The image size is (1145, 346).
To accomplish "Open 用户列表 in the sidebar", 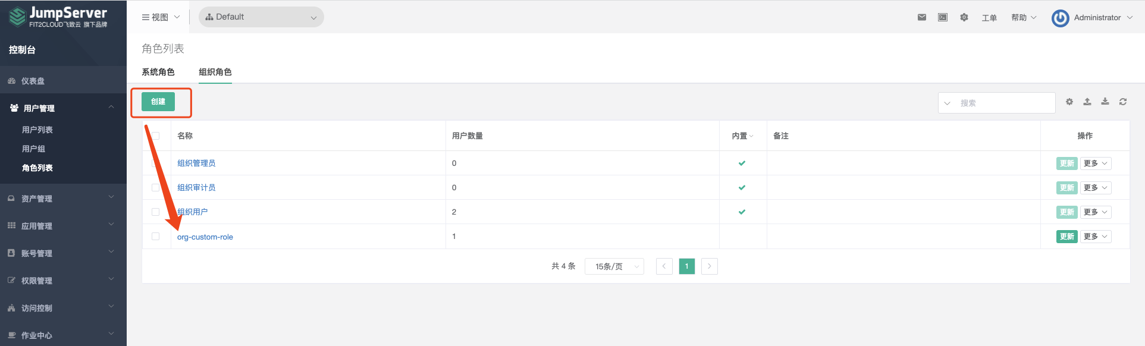I will point(37,130).
